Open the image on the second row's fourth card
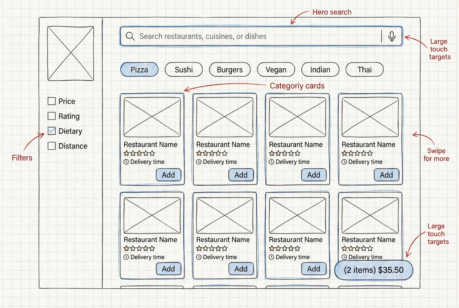 pyautogui.click(x=370, y=215)
